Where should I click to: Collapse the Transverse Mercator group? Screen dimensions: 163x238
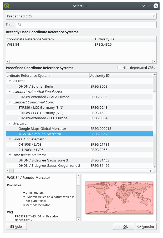pyautogui.click(x=10, y=155)
